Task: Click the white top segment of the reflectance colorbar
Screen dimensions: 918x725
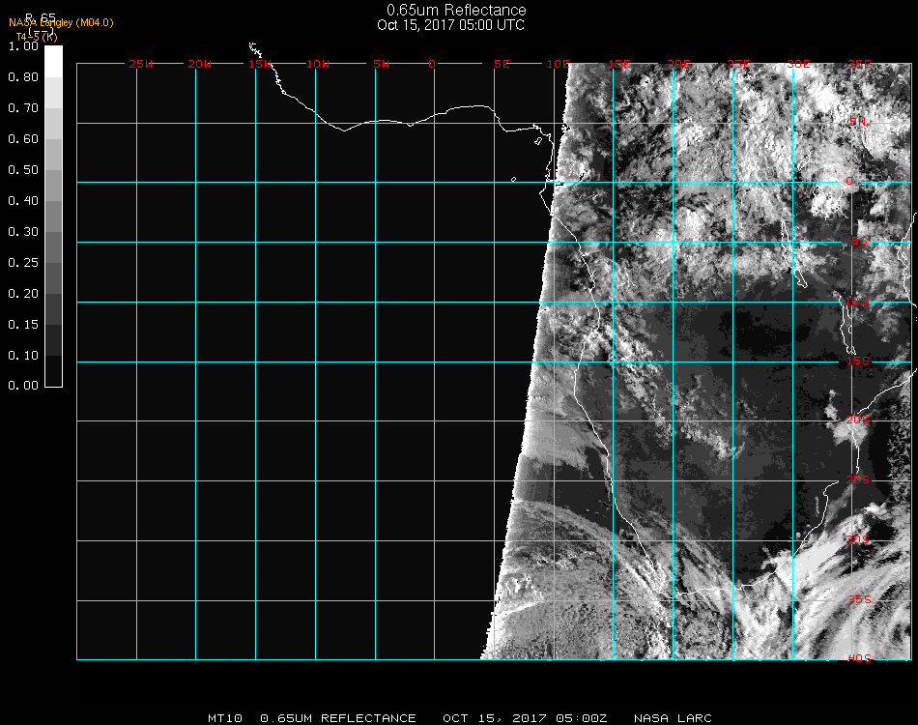Action: [x=53, y=62]
